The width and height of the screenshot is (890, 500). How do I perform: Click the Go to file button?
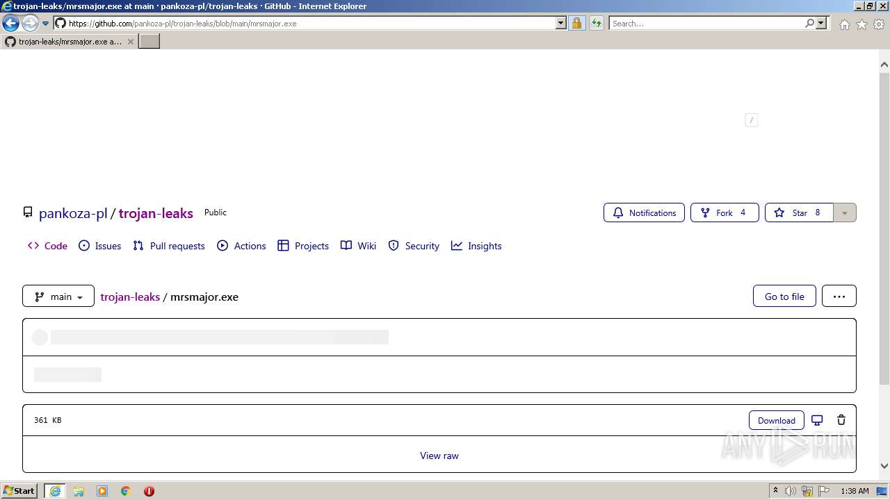[784, 297]
